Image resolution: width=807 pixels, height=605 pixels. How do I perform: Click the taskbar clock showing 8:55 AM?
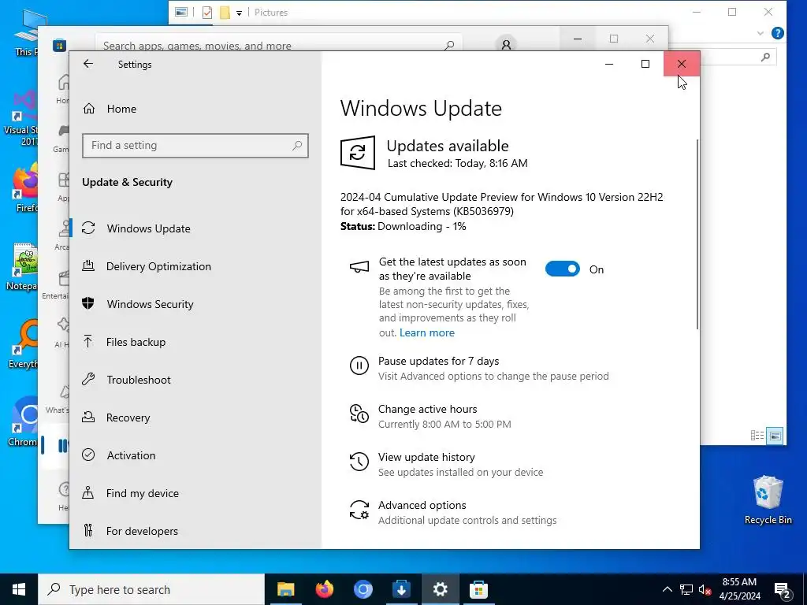click(x=739, y=589)
